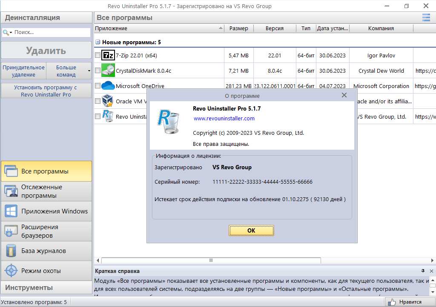Collapse the Новые программы group
The width and height of the screenshot is (436, 307).
(98, 42)
